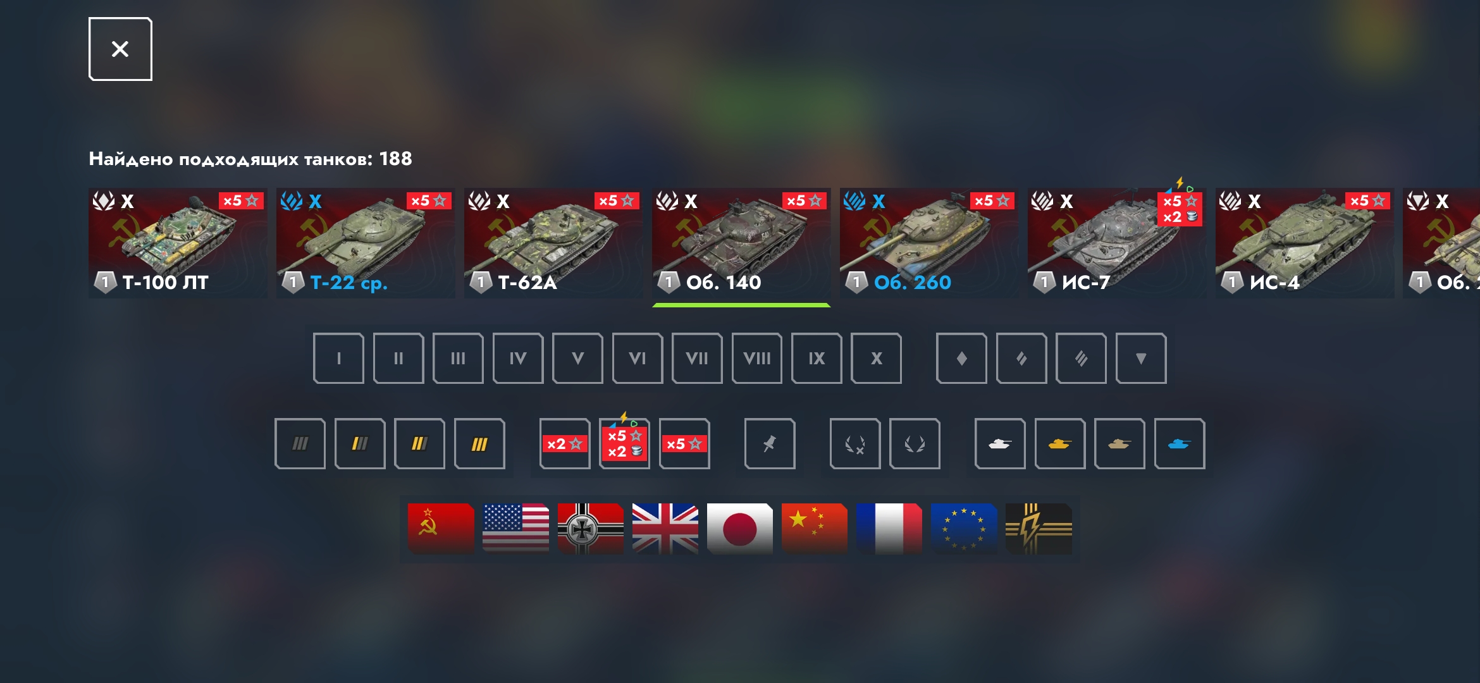Viewport: 1480px width, 683px height.
Task: Select the blue collector tank type filter
Action: (1180, 444)
